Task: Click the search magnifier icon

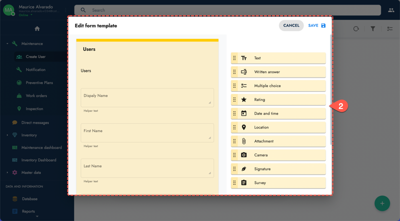Action: 83,10
